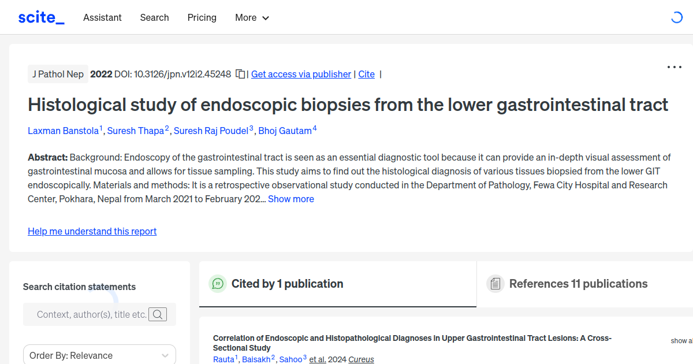This screenshot has height=364, width=693.
Task: Open the Assistant page
Action: 102,17
